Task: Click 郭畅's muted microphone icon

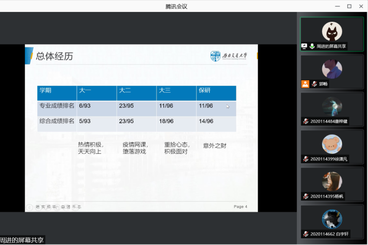Action: tap(314, 84)
